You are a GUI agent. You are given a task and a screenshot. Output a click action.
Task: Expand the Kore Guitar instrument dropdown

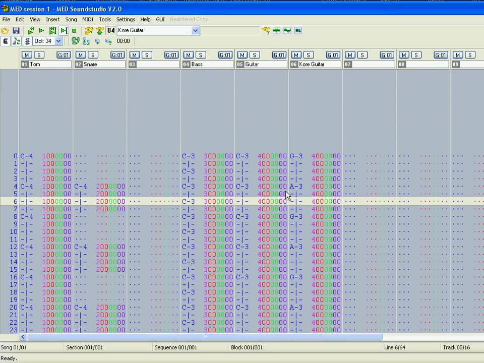click(x=196, y=31)
